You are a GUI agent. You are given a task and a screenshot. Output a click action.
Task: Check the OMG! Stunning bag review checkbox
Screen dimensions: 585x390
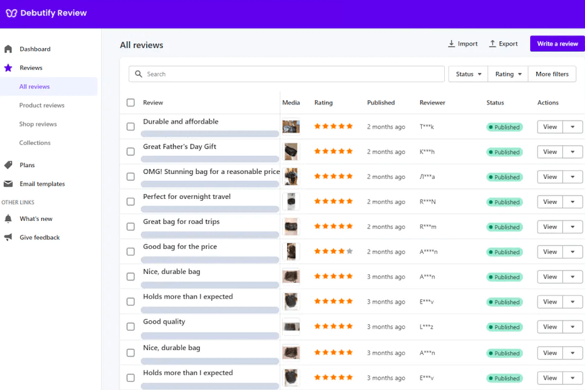pos(130,177)
